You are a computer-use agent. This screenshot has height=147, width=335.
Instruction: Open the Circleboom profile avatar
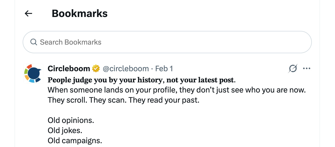coord(33,73)
